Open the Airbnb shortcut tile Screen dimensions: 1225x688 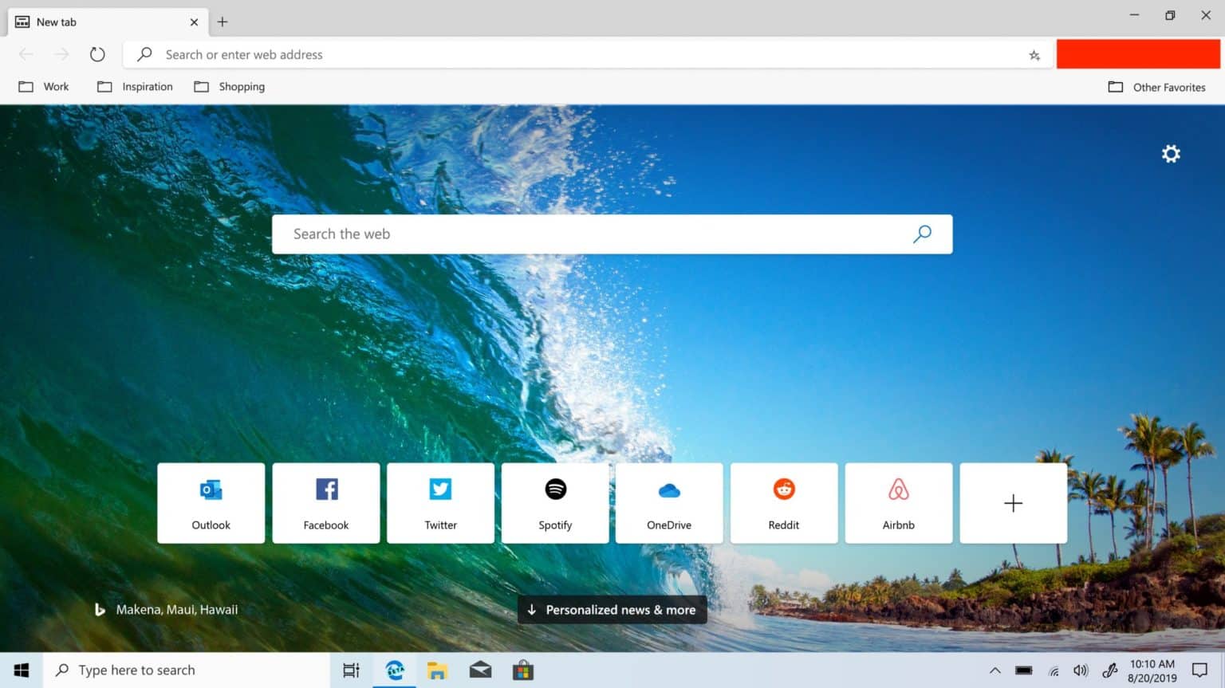click(898, 502)
